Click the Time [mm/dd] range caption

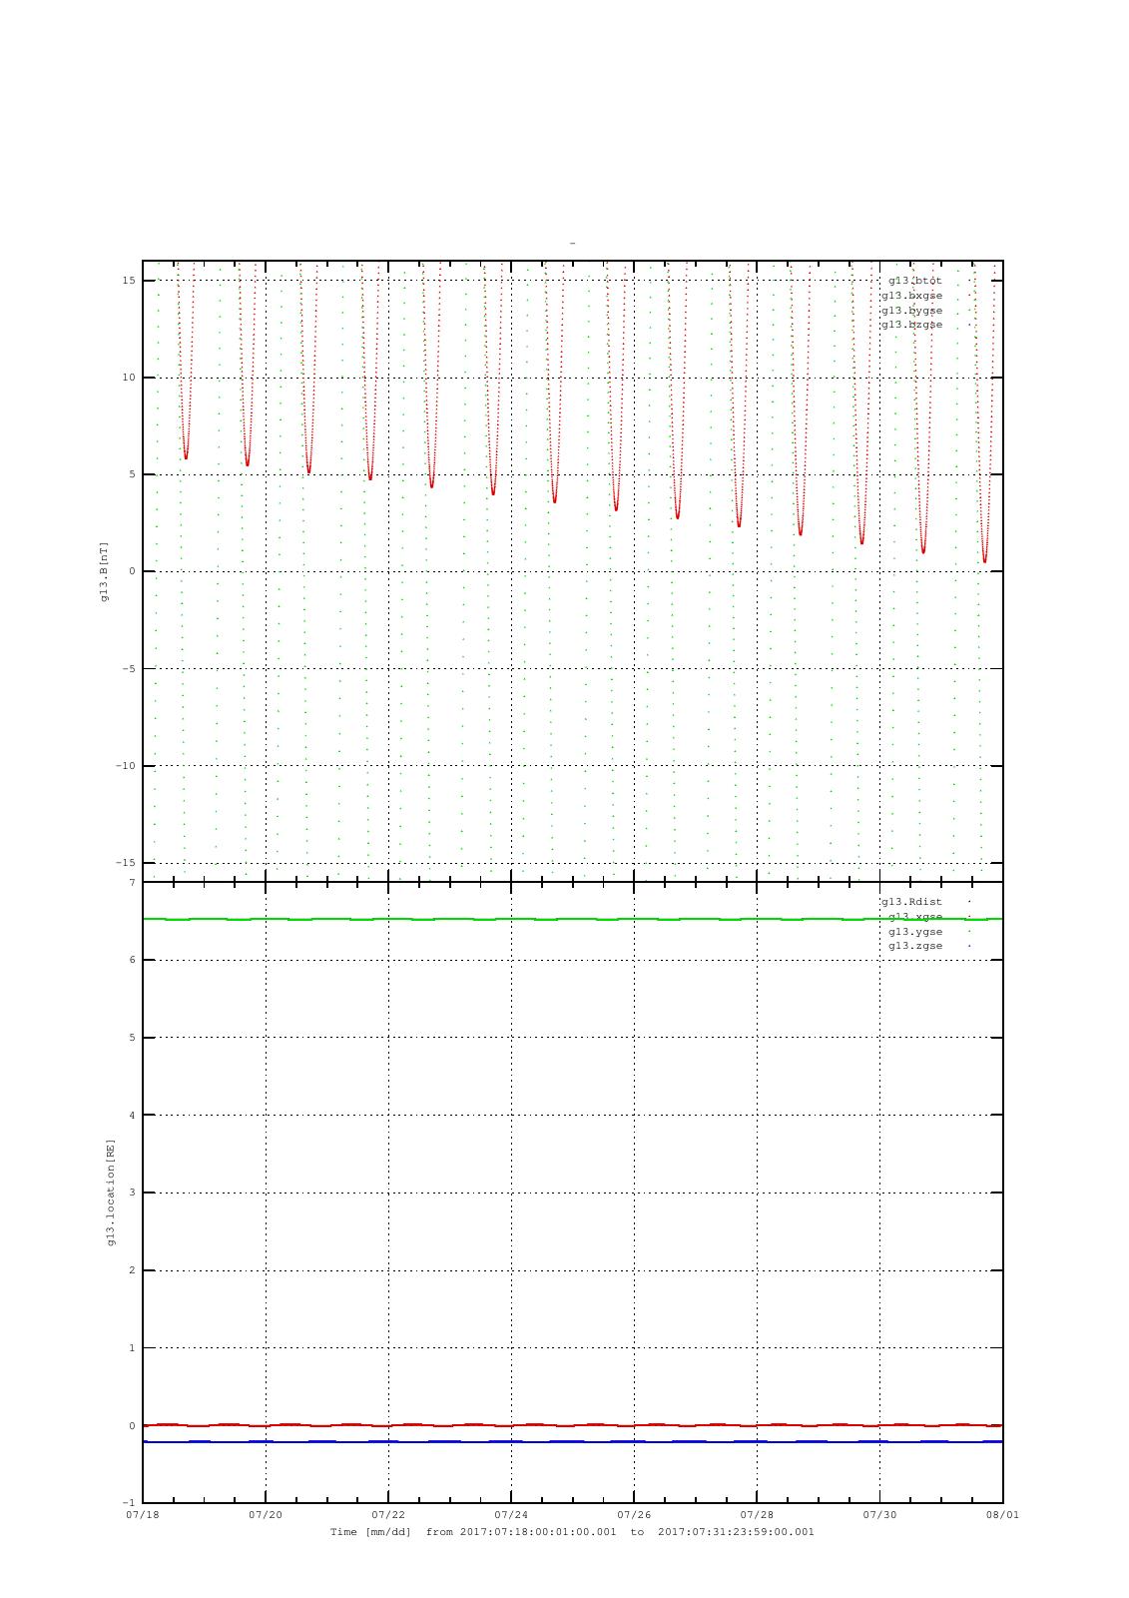click(x=572, y=1532)
